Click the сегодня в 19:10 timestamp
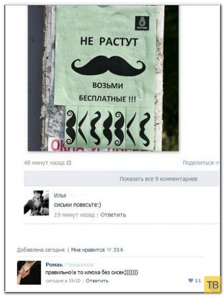224x296 pixels. tap(63, 281)
